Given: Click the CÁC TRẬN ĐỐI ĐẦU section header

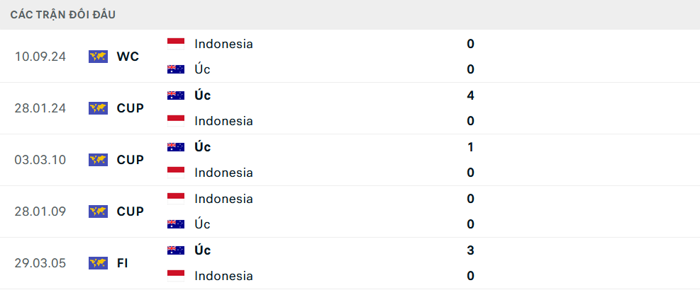Looking at the screenshot, I should pyautogui.click(x=63, y=15).
